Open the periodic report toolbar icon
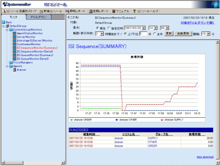Image resolution: width=220 pixels, height=166 pixels. [91, 11]
